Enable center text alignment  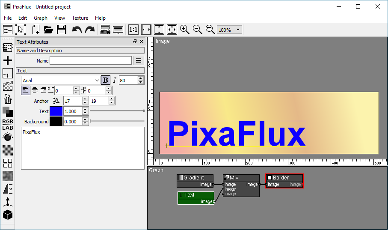[x=35, y=90]
